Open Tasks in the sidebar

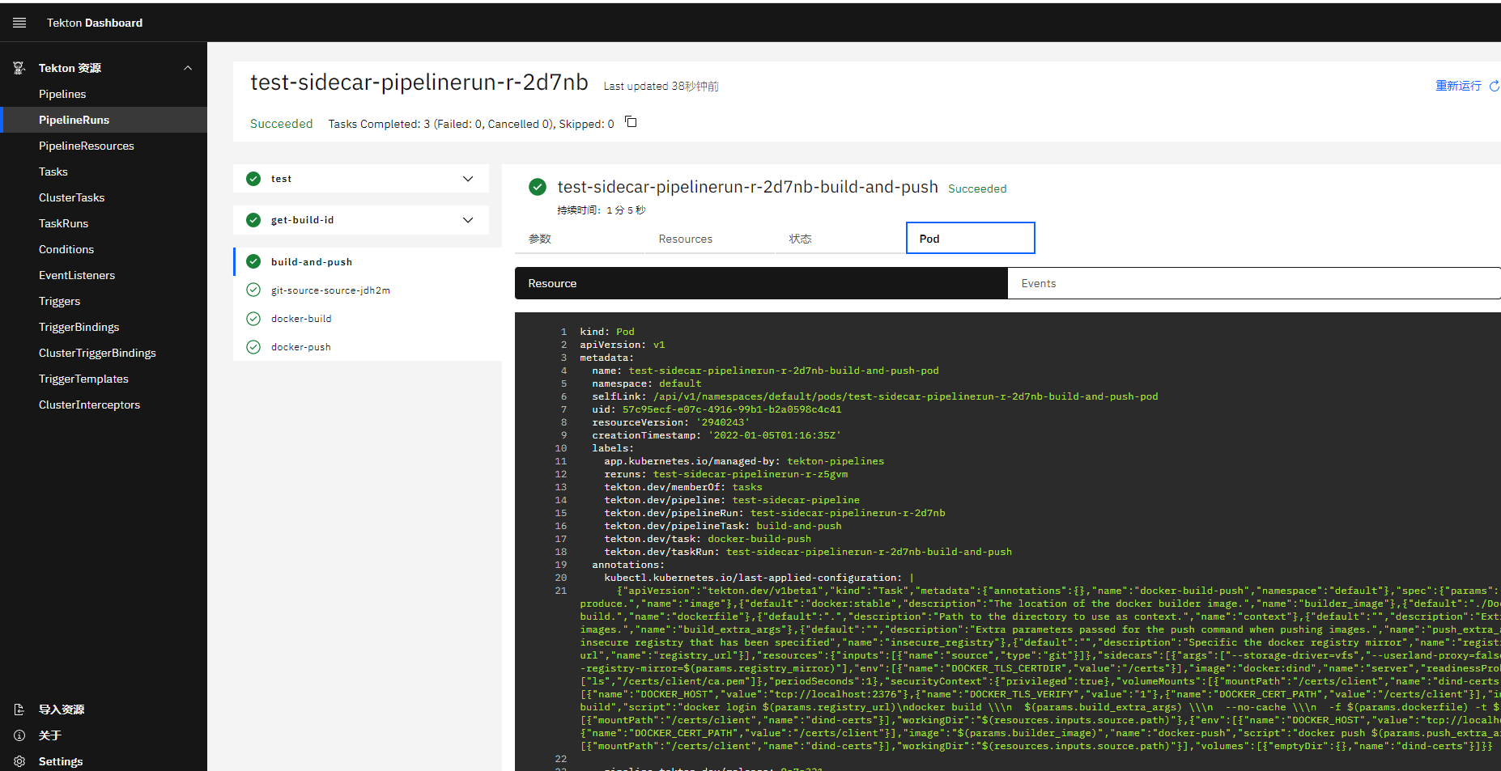point(104,172)
